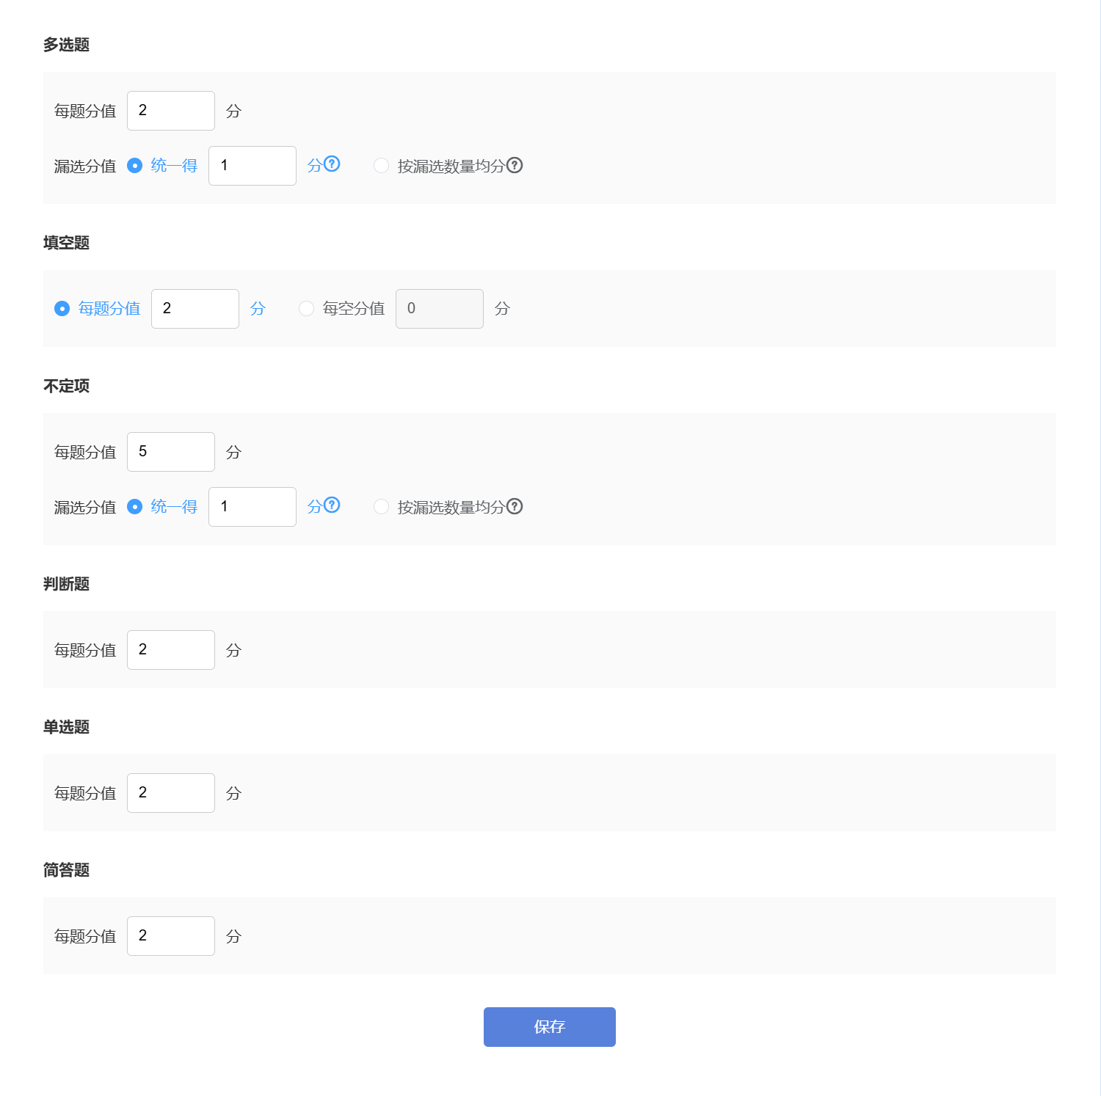
Task: Focus 判断题 每题分值 input field
Action: pos(171,650)
